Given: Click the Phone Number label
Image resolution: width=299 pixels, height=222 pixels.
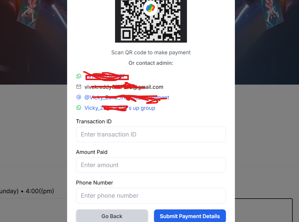Looking at the screenshot, I should (x=94, y=183).
